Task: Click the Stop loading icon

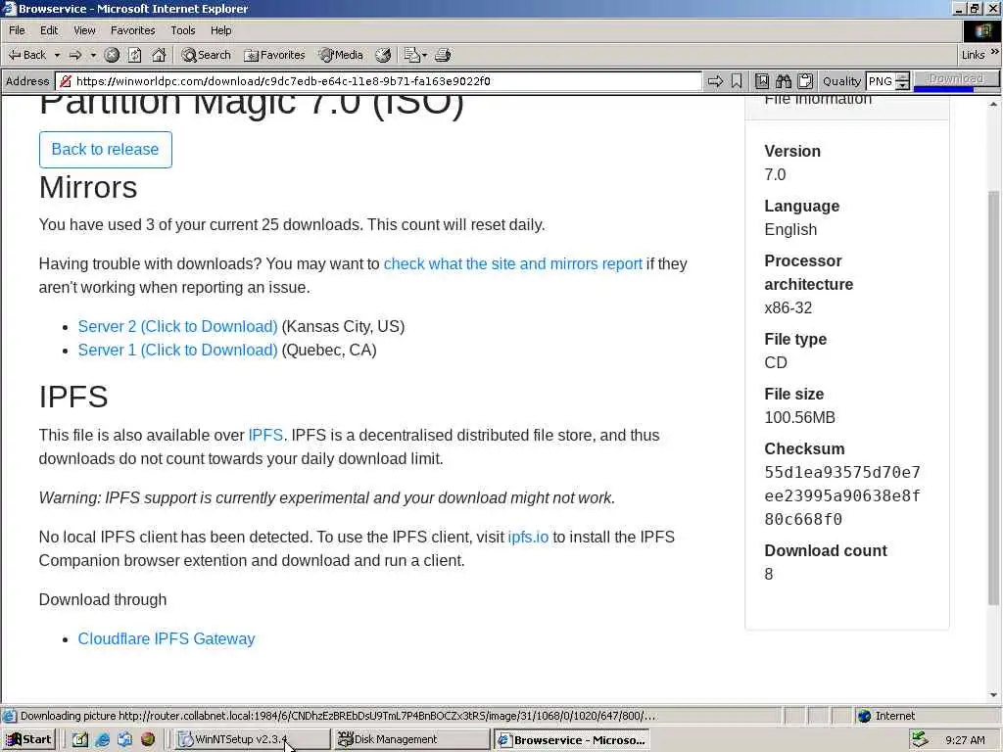Action: coord(112,55)
